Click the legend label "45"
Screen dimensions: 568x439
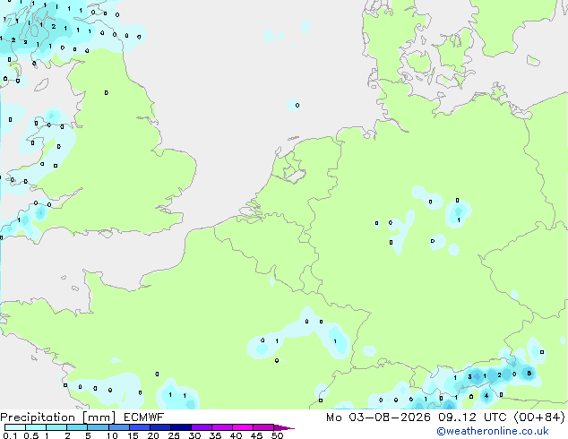tap(256, 435)
